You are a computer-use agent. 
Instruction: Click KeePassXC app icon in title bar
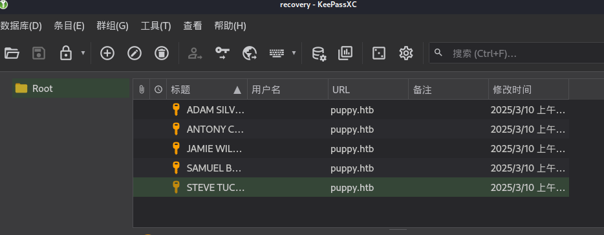click(3, 5)
